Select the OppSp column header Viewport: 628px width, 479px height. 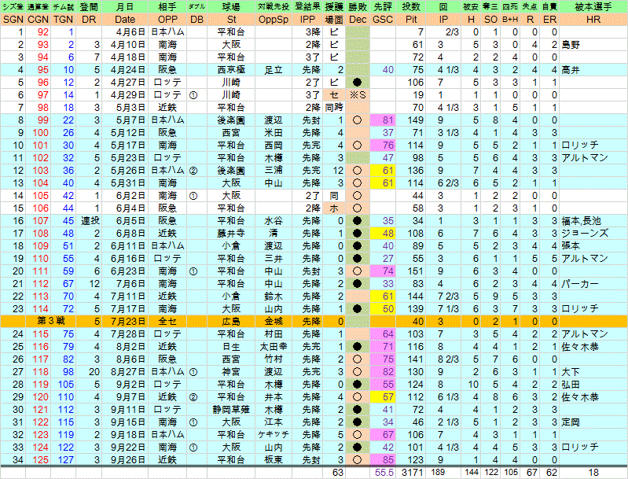click(x=274, y=19)
